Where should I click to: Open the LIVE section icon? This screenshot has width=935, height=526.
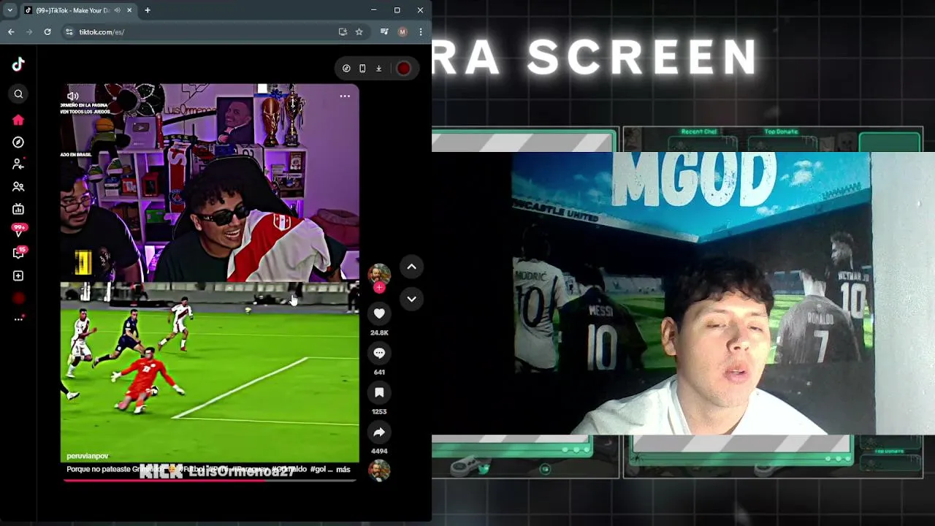point(18,209)
